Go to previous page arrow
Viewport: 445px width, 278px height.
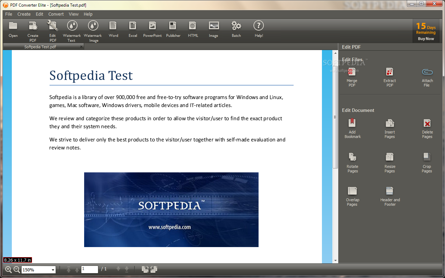pos(77,270)
